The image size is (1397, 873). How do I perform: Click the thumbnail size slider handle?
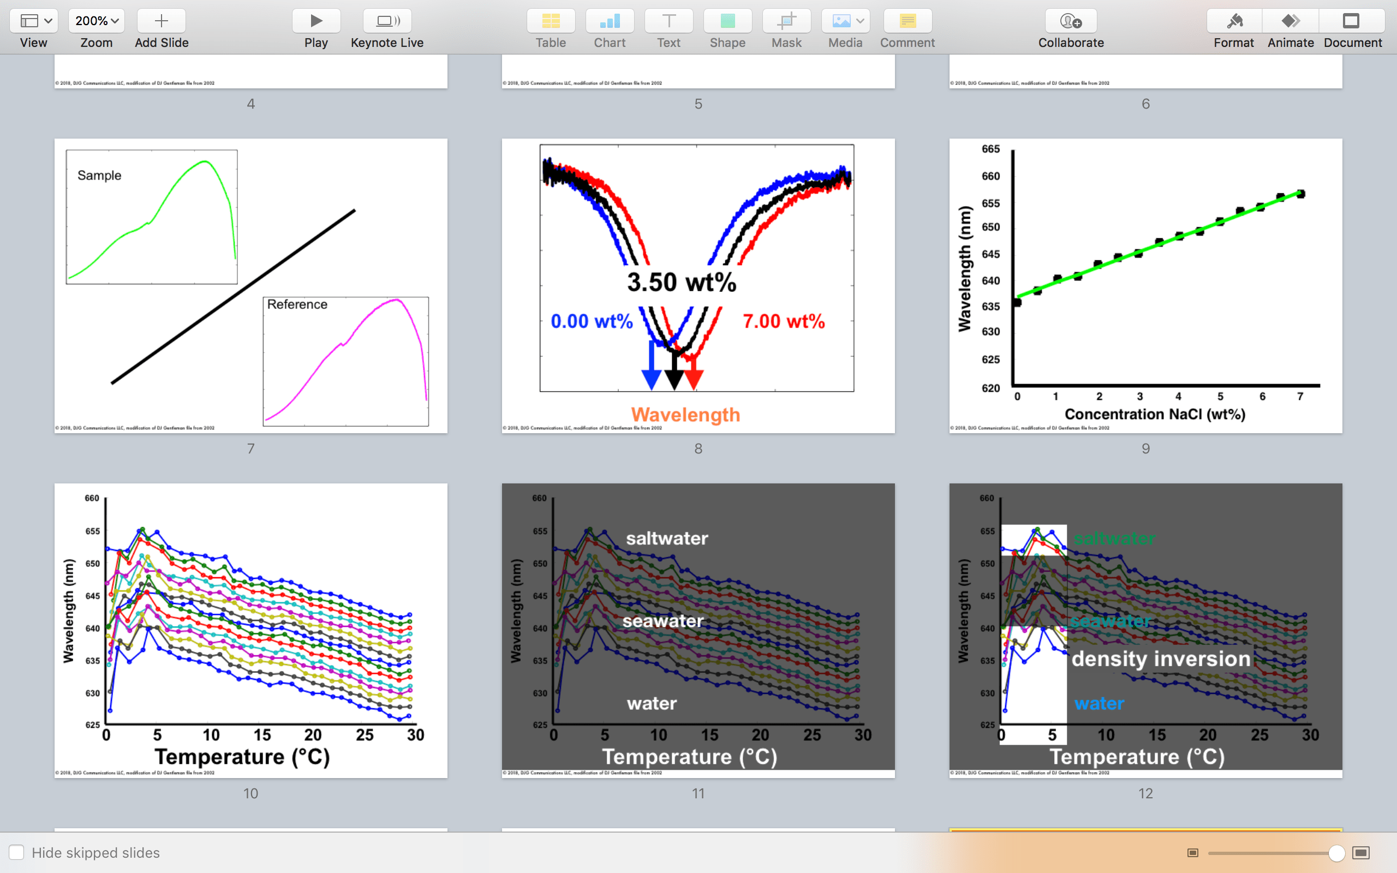click(1336, 853)
